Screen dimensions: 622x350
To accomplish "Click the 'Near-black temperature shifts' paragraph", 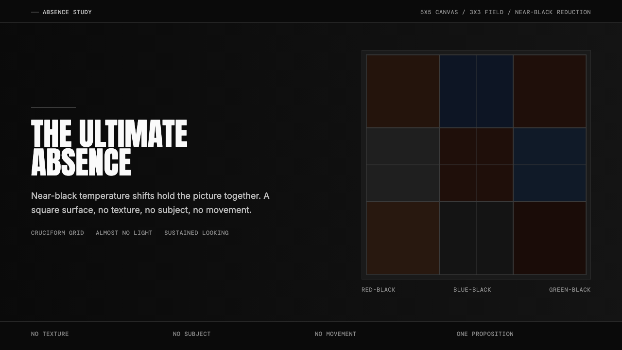I will (x=150, y=203).
